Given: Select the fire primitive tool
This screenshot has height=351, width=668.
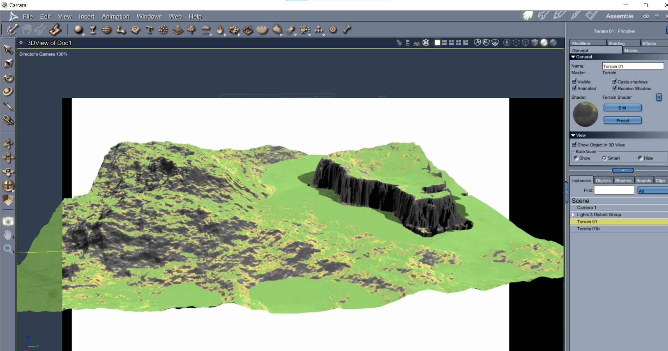Looking at the screenshot, I should (x=220, y=30).
